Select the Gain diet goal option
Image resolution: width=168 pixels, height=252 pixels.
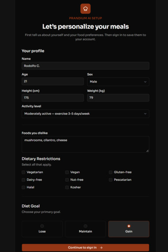tap(129, 229)
